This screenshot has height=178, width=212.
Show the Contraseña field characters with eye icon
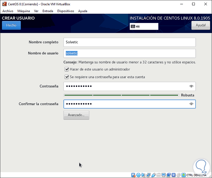tap(191, 86)
